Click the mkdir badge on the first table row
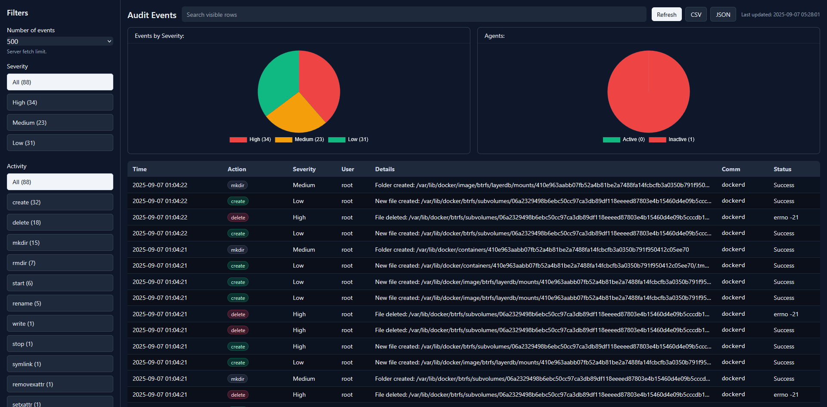The image size is (827, 407). click(237, 185)
